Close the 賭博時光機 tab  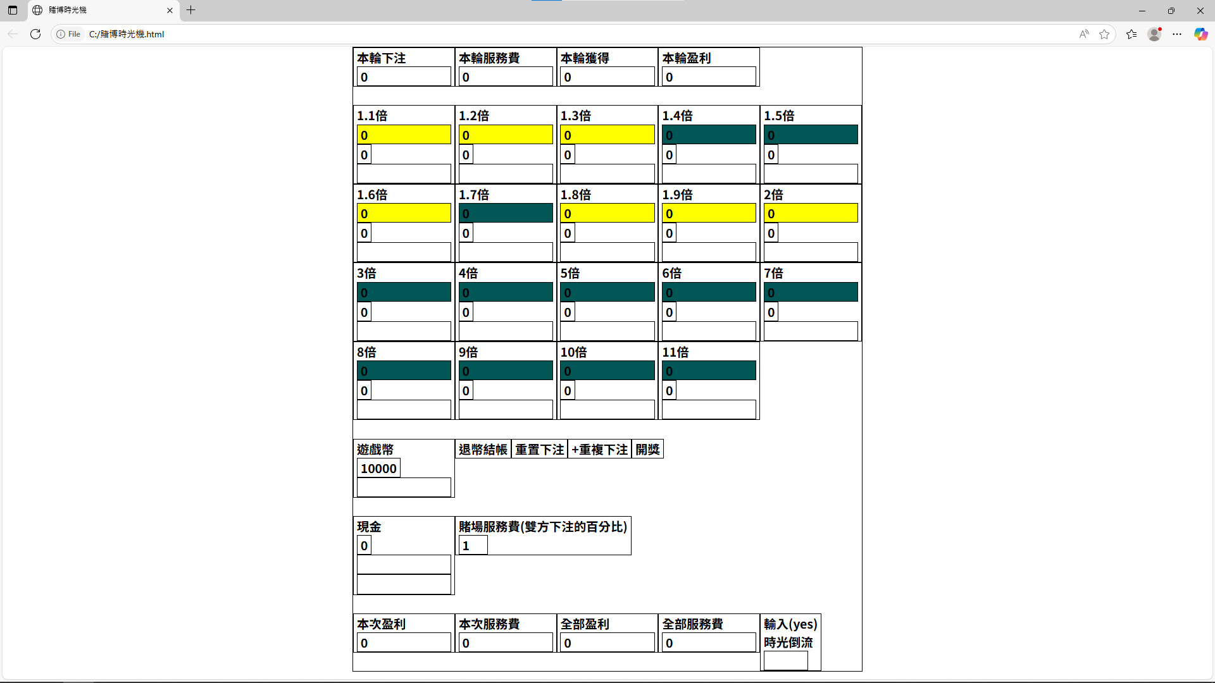170,10
